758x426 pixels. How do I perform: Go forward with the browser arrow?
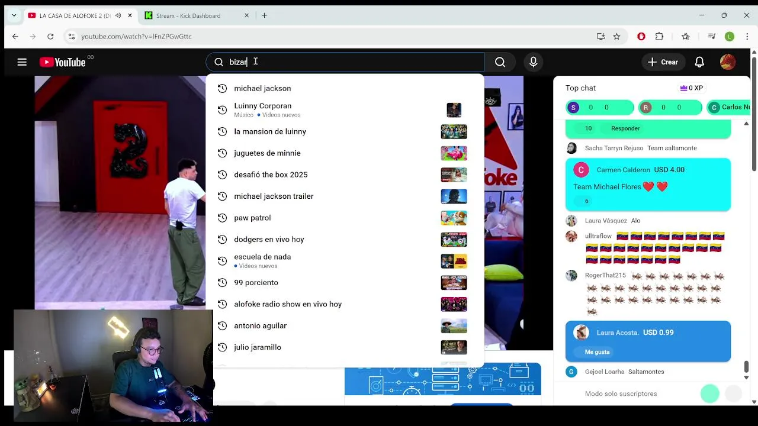coord(33,36)
